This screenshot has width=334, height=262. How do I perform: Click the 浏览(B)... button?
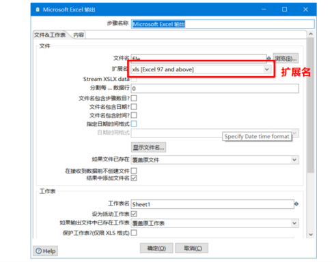(286, 59)
